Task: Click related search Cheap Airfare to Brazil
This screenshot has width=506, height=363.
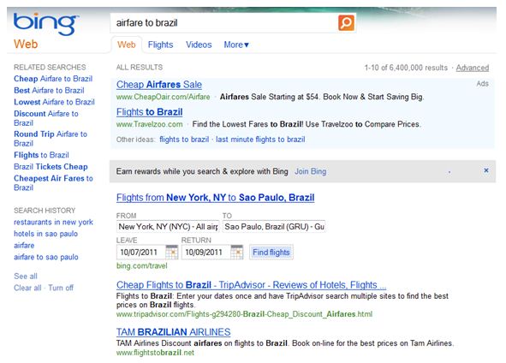Action: [53, 79]
